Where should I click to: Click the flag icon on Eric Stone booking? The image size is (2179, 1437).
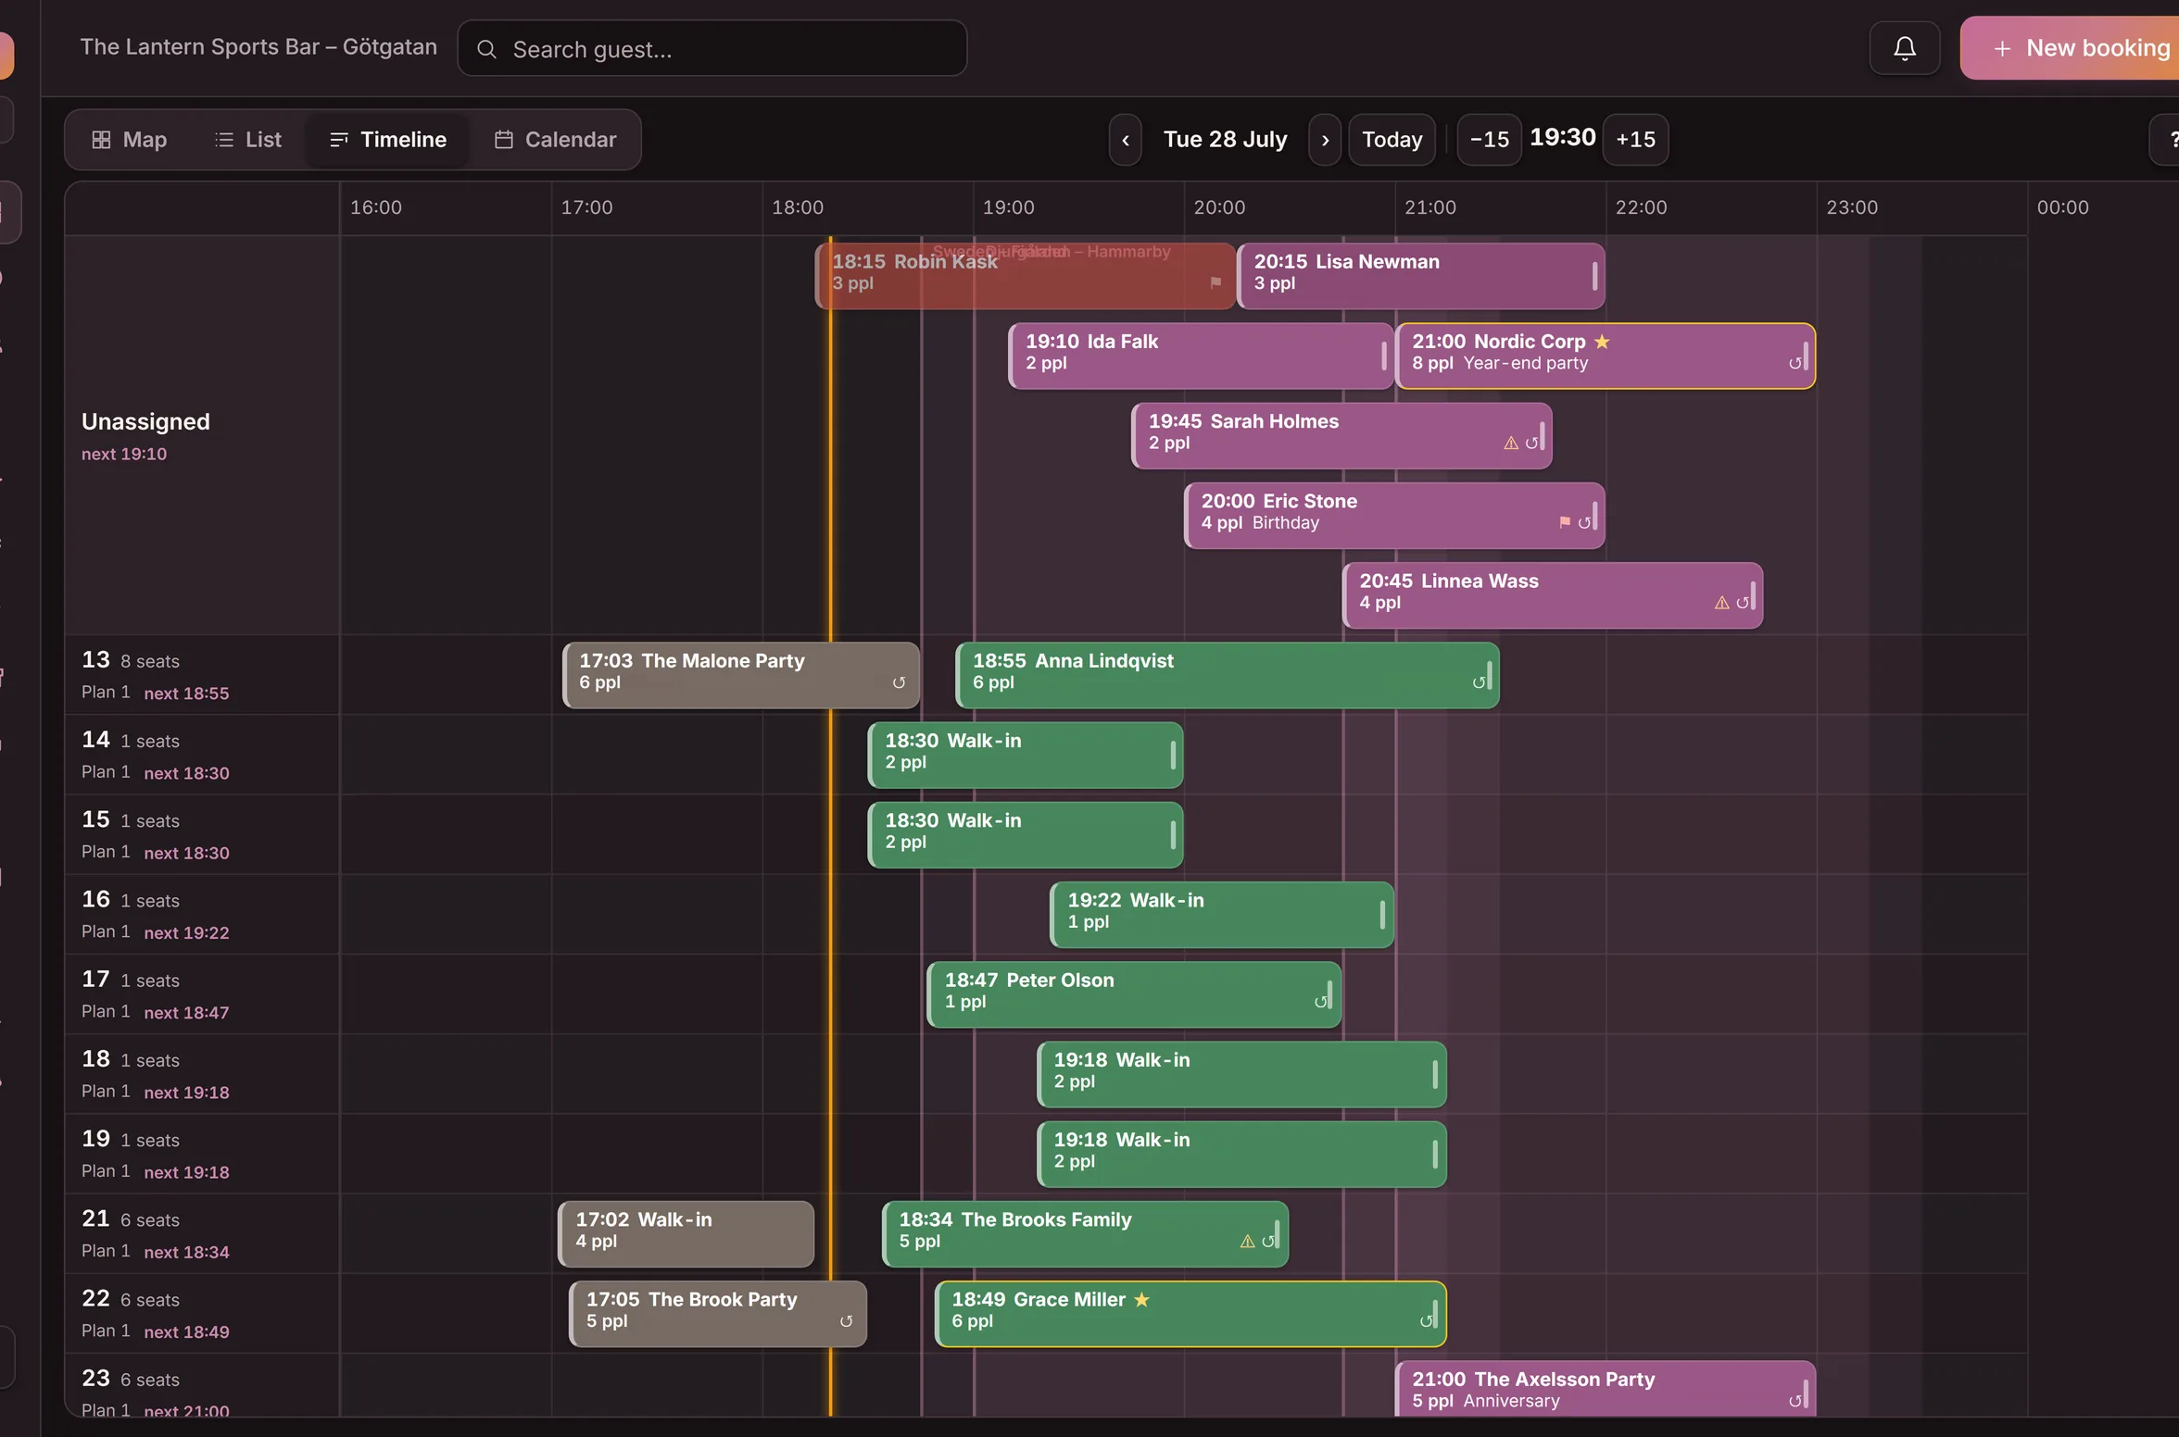tap(1565, 522)
